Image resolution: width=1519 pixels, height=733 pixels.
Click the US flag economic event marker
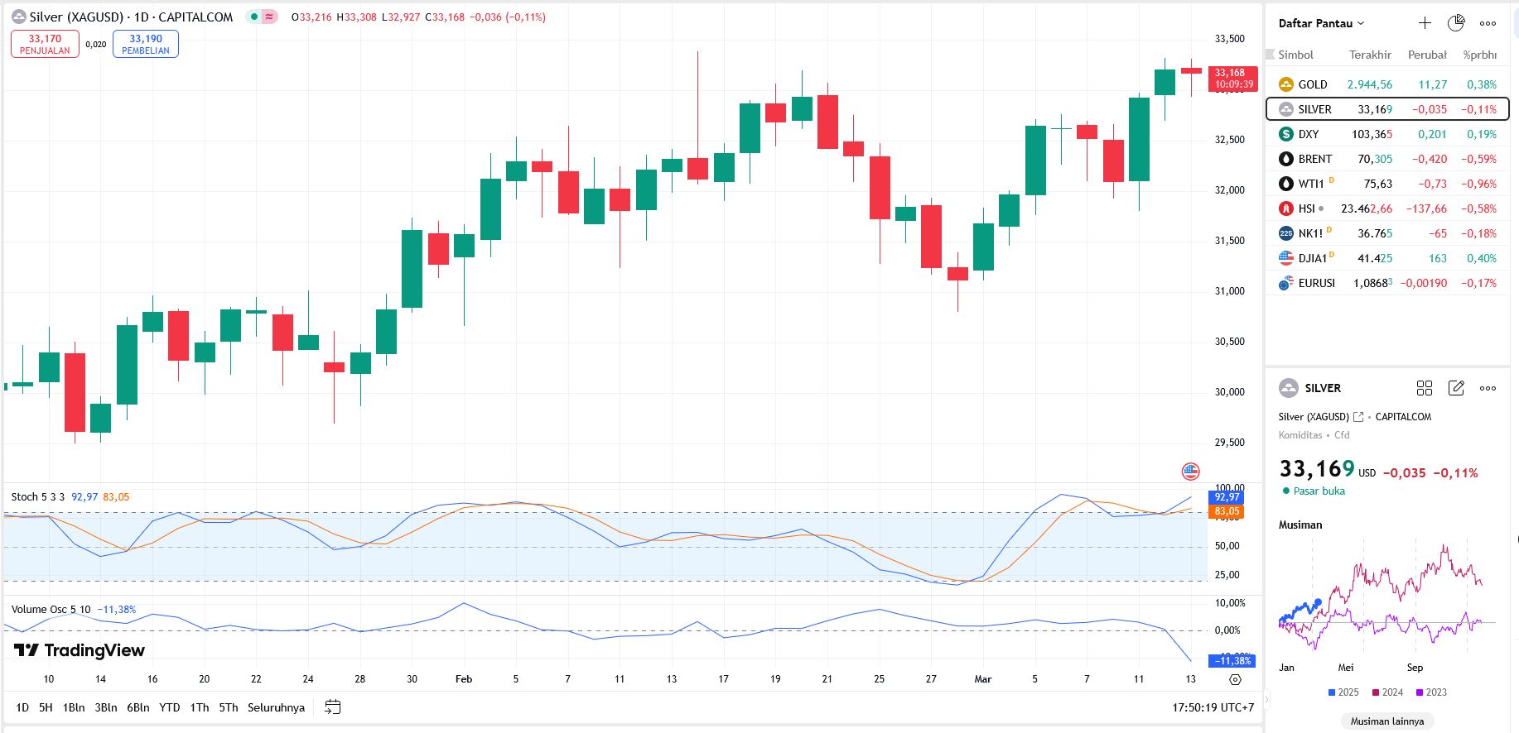point(1190,472)
